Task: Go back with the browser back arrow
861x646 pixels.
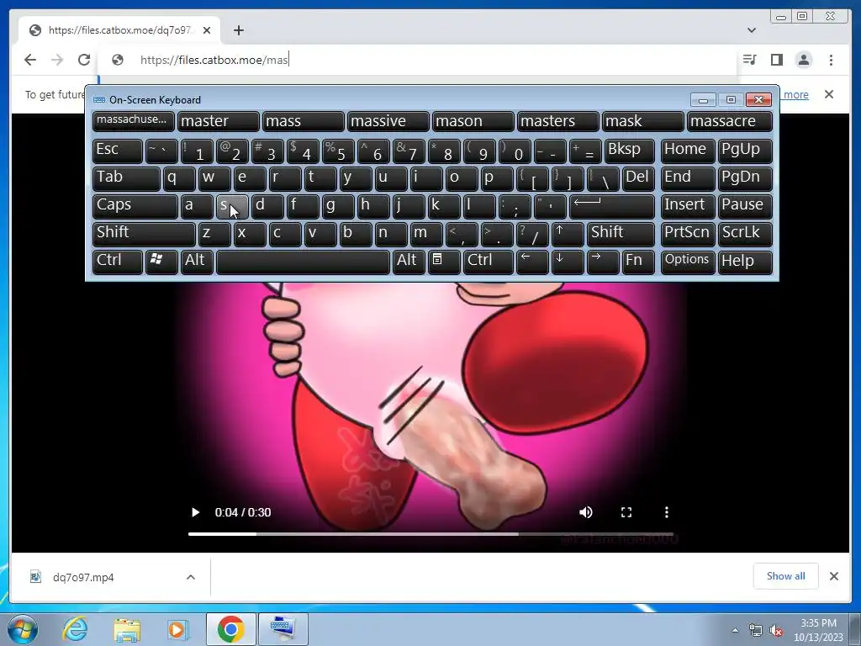Action: pos(30,60)
